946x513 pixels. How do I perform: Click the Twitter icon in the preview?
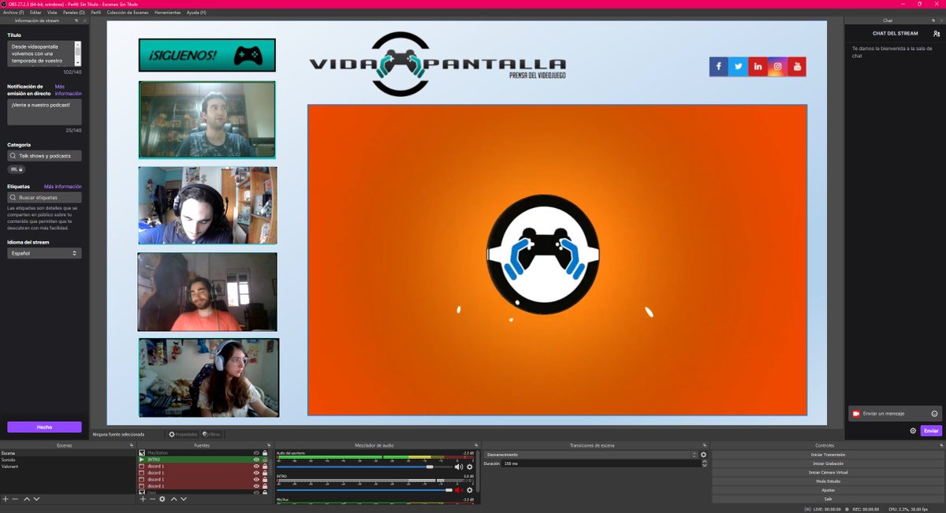(x=739, y=66)
